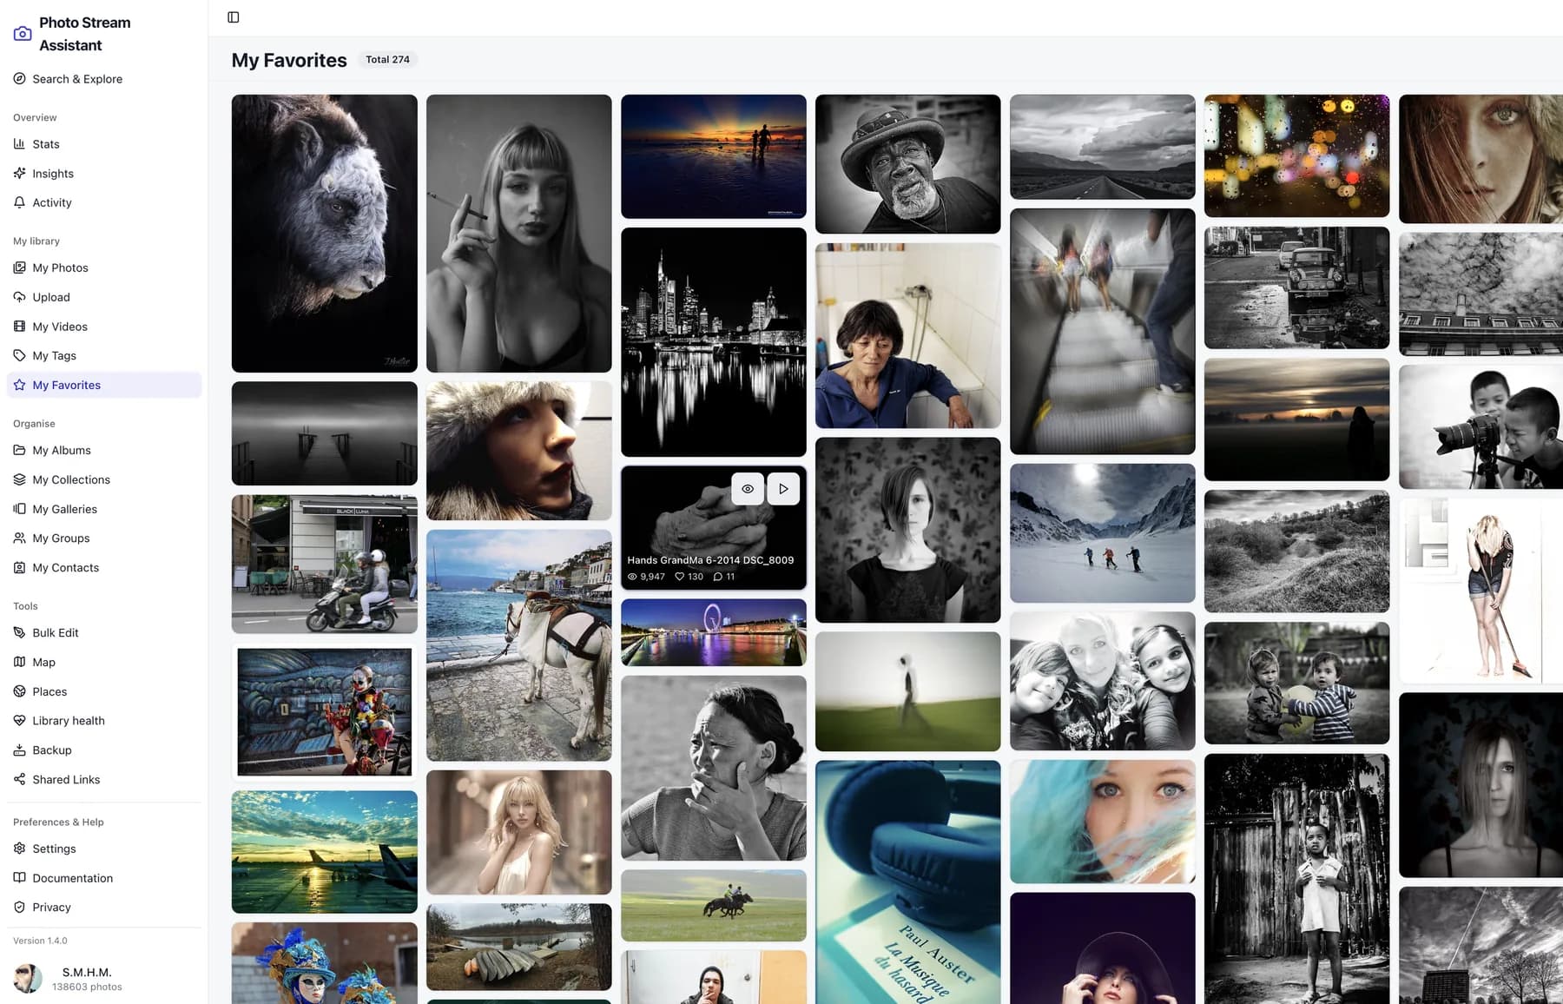Click the Stats bar chart icon
Image resolution: width=1563 pixels, height=1004 pixels.
coord(19,144)
